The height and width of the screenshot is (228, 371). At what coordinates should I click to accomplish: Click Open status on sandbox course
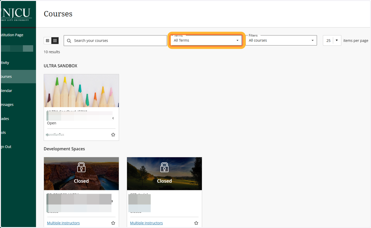(52, 123)
